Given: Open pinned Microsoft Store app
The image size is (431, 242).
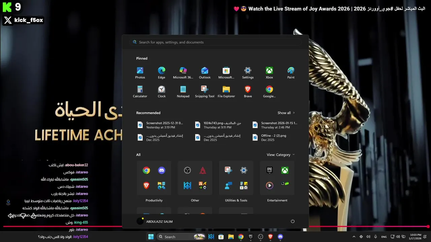Looking at the screenshot, I should [226, 73].
